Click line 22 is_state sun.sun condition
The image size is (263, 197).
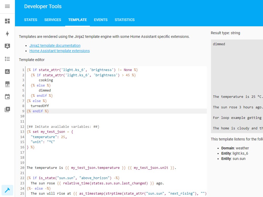coord(73,178)
